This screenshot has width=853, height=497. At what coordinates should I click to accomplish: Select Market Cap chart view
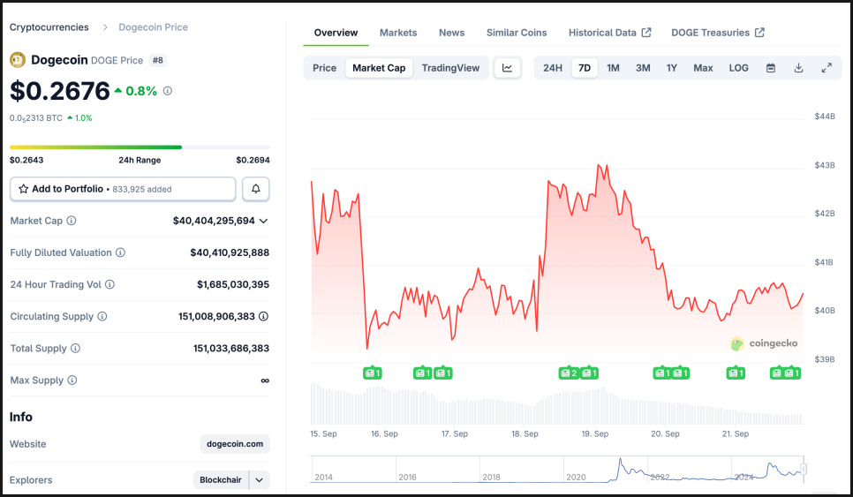point(379,68)
